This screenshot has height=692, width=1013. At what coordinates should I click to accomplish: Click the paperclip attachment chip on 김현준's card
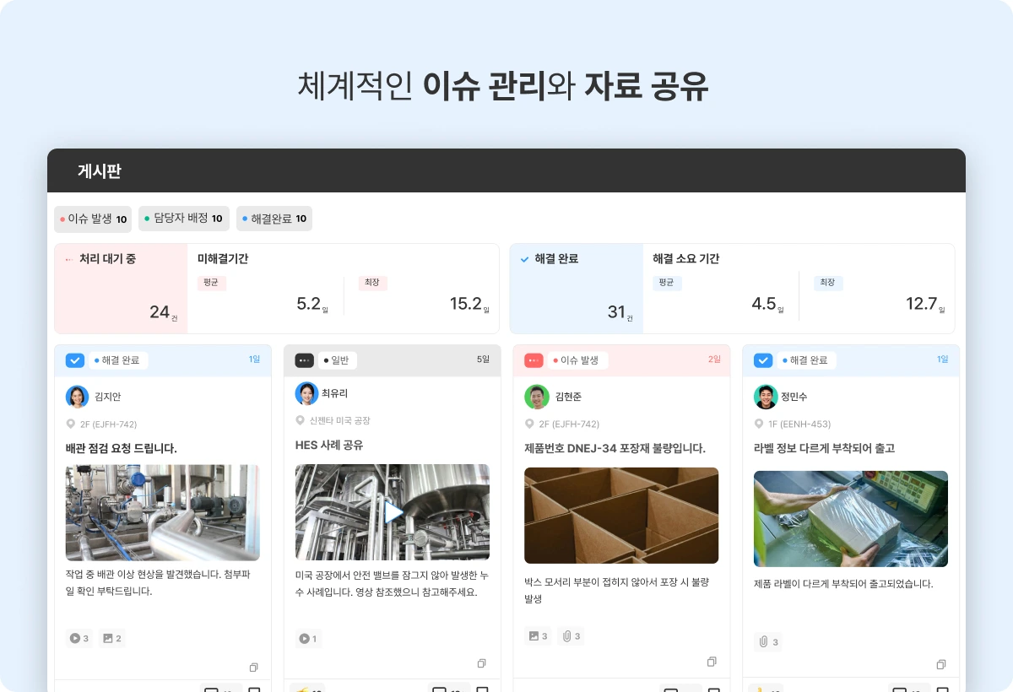pos(571,636)
